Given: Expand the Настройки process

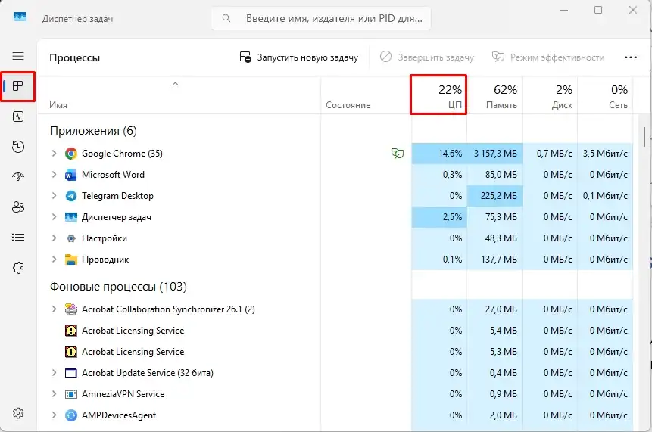Looking at the screenshot, I should pyautogui.click(x=54, y=238).
